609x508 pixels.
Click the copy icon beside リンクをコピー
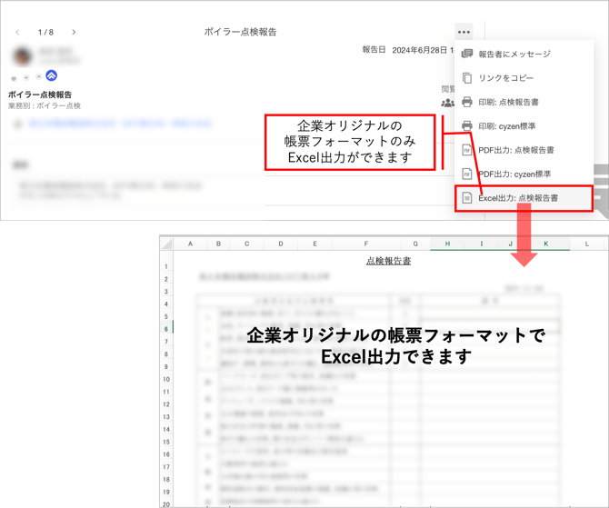[x=467, y=78]
